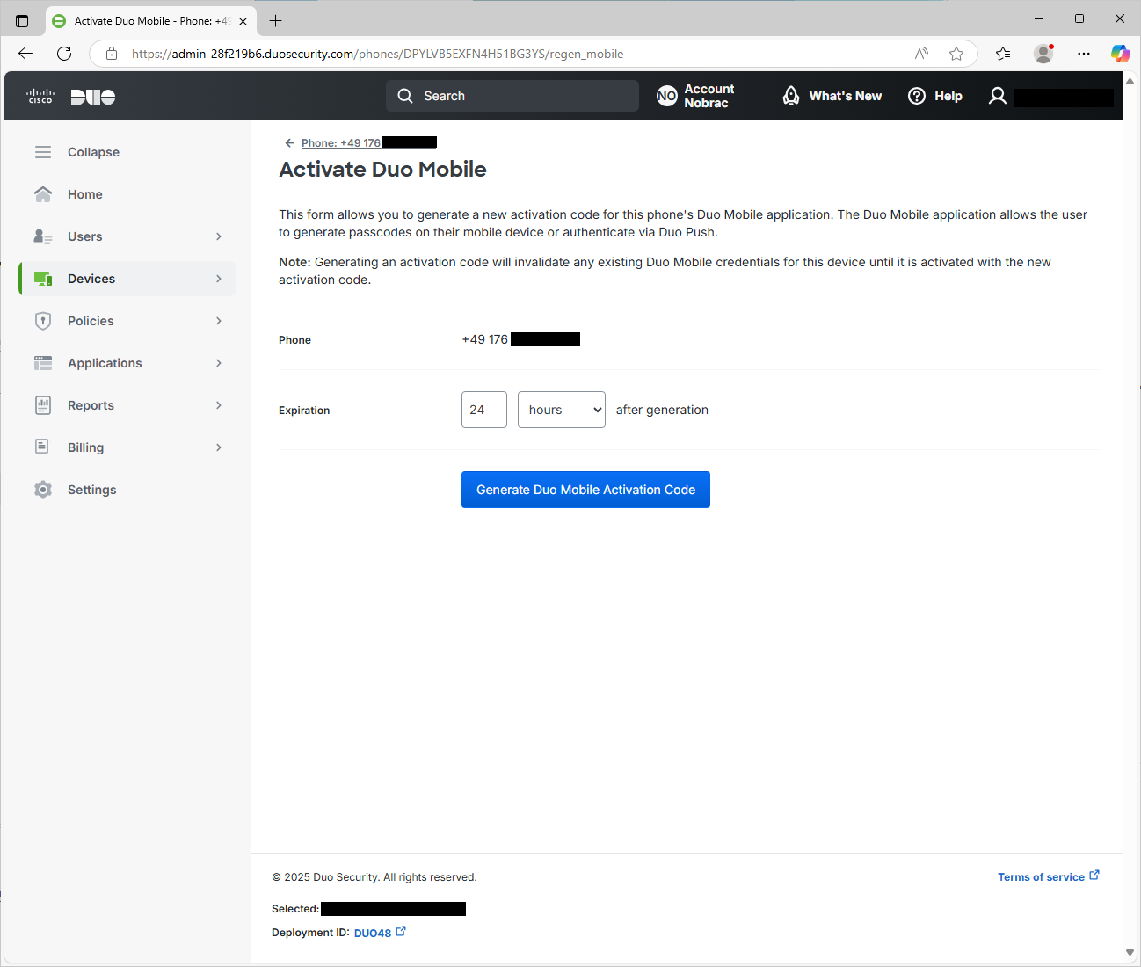Open browser Settings and more ellipsis
Screen dimensions: 1141x967
point(1084,54)
